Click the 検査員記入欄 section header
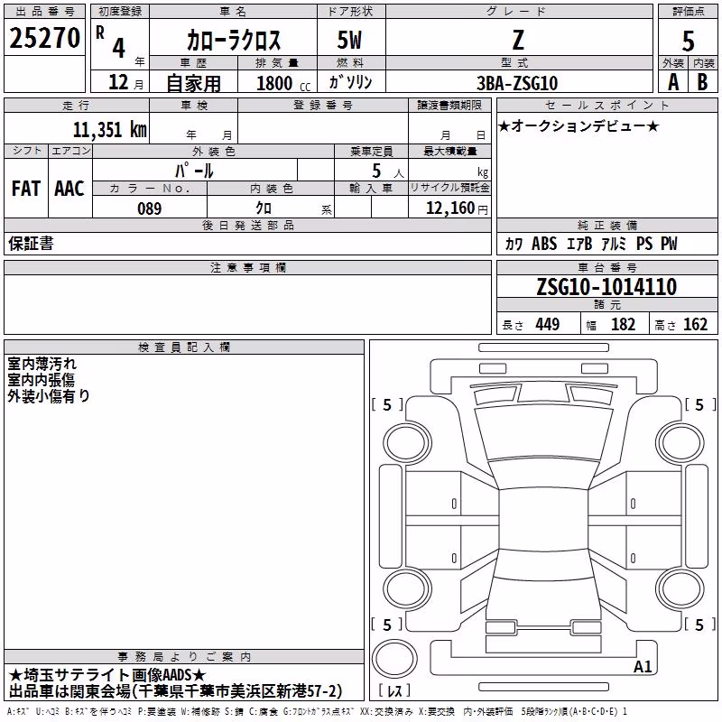The height and width of the screenshot is (722, 722). [x=184, y=347]
